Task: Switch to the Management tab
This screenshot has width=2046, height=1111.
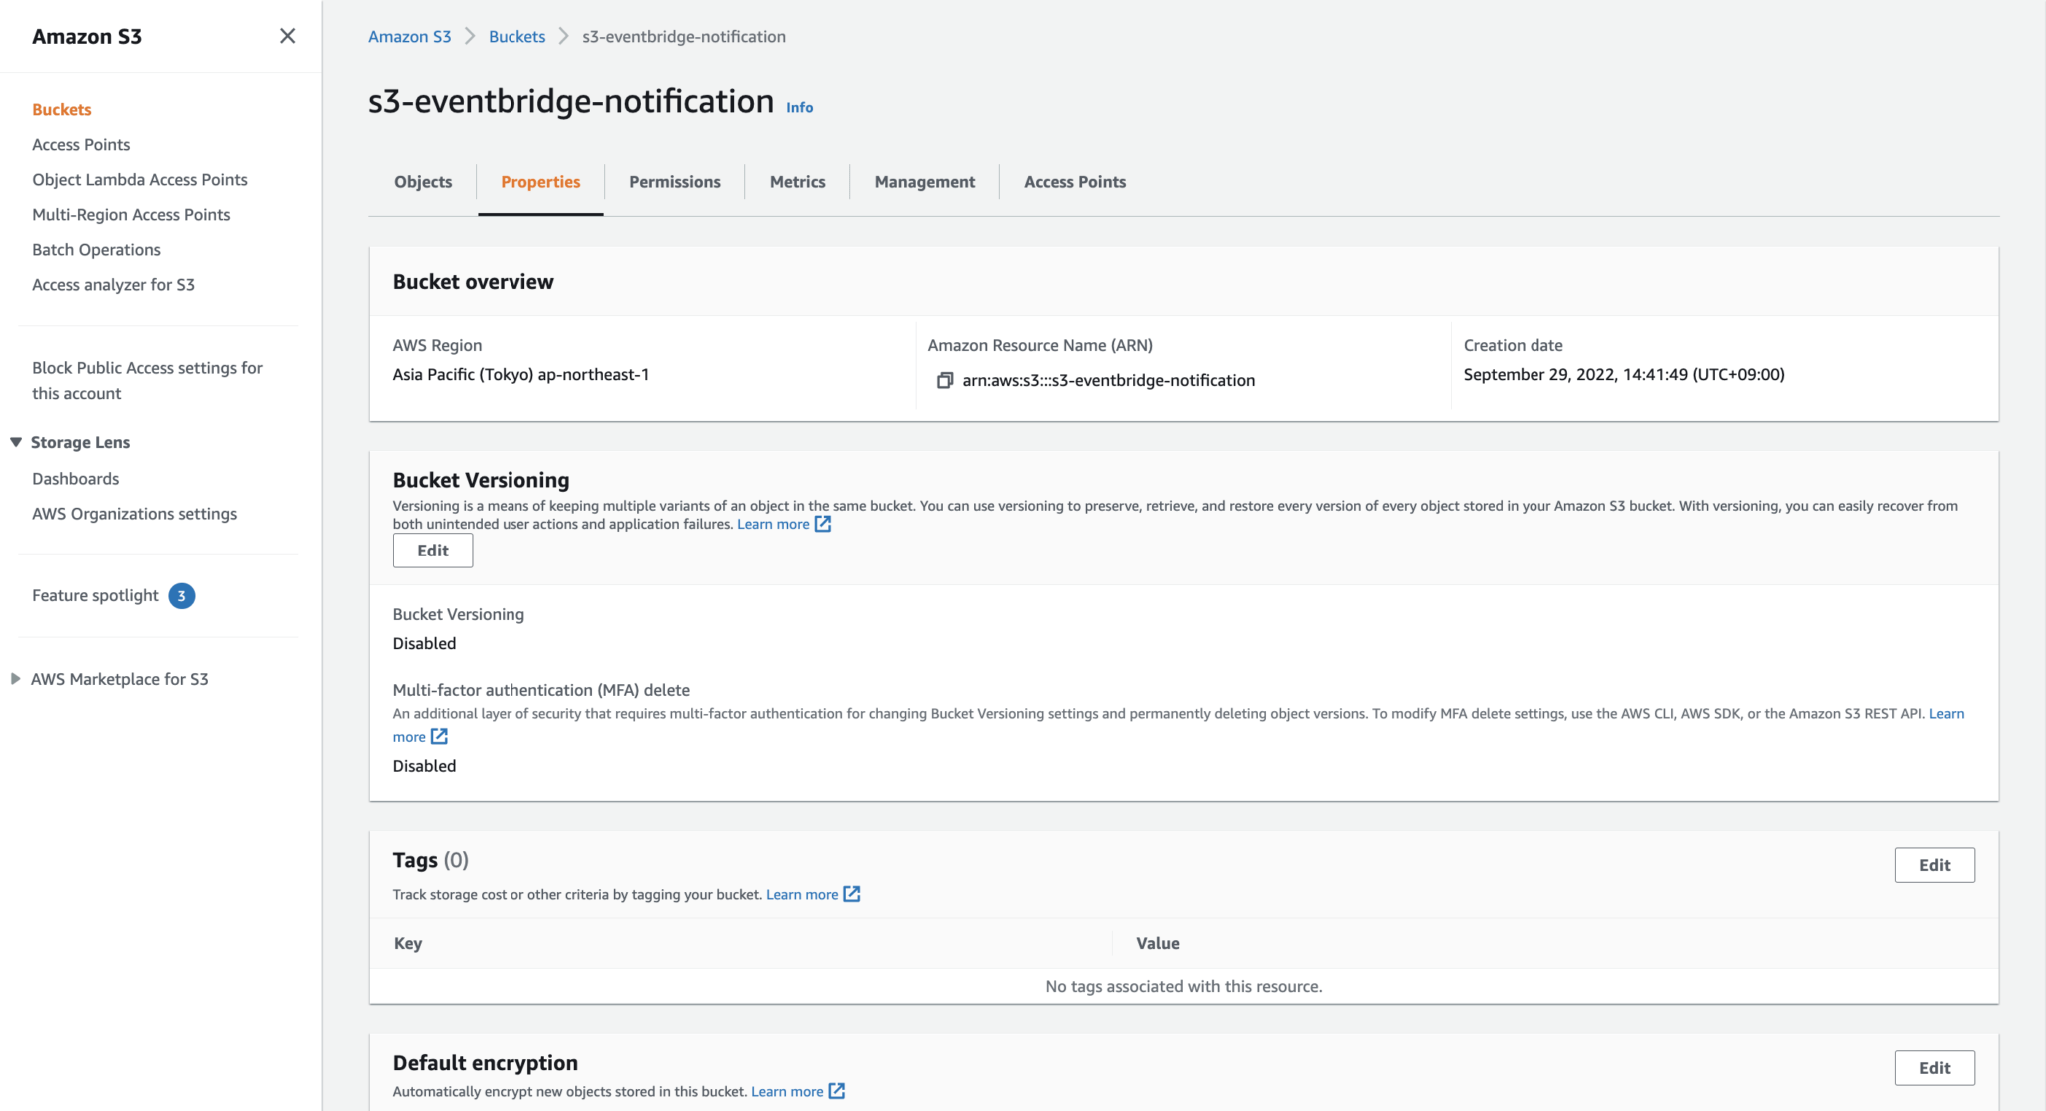Action: click(x=924, y=181)
